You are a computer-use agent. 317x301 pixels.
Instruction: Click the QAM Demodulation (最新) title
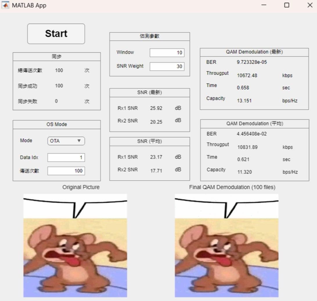point(254,52)
